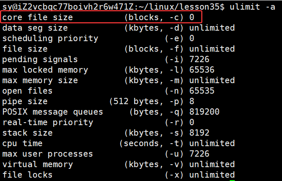The image size is (282, 181).
Task: Click the pending signals value 7226
Action: (x=199, y=59)
